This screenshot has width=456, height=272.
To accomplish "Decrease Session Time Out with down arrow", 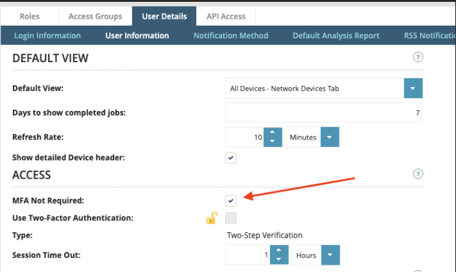I will click(278, 260).
